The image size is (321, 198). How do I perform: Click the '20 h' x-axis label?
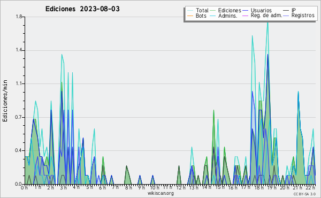(x=284, y=187)
